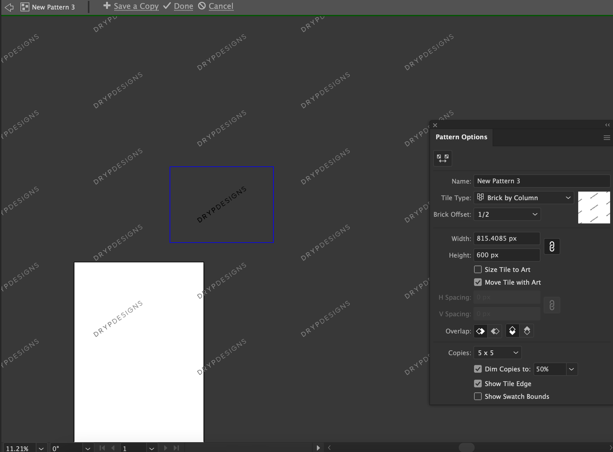The height and width of the screenshot is (452, 613).
Task: Open the Pattern Options flyout menu
Action: click(606, 137)
